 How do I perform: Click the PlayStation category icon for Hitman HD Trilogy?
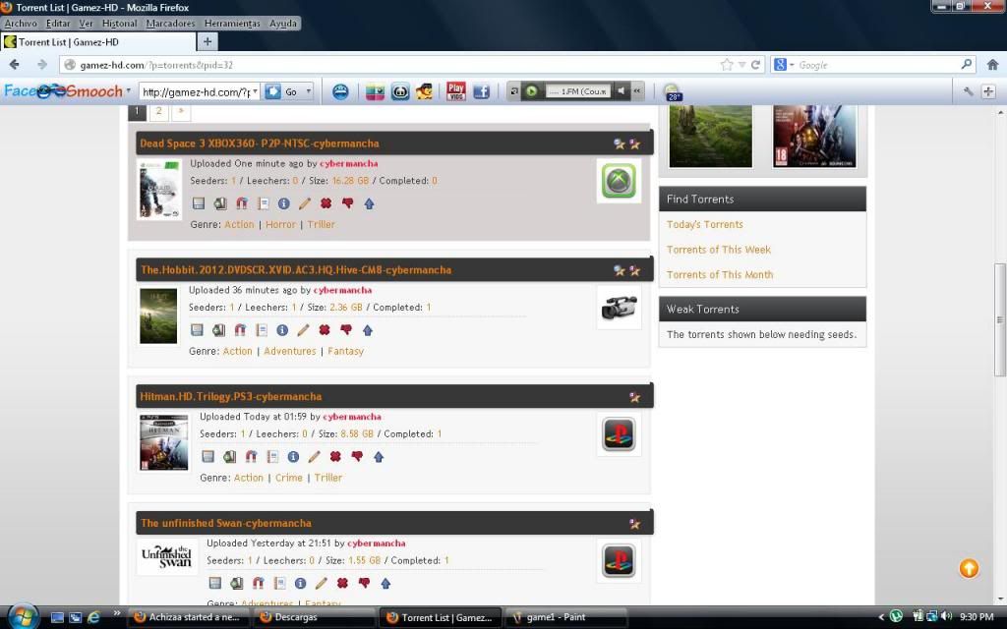click(619, 433)
